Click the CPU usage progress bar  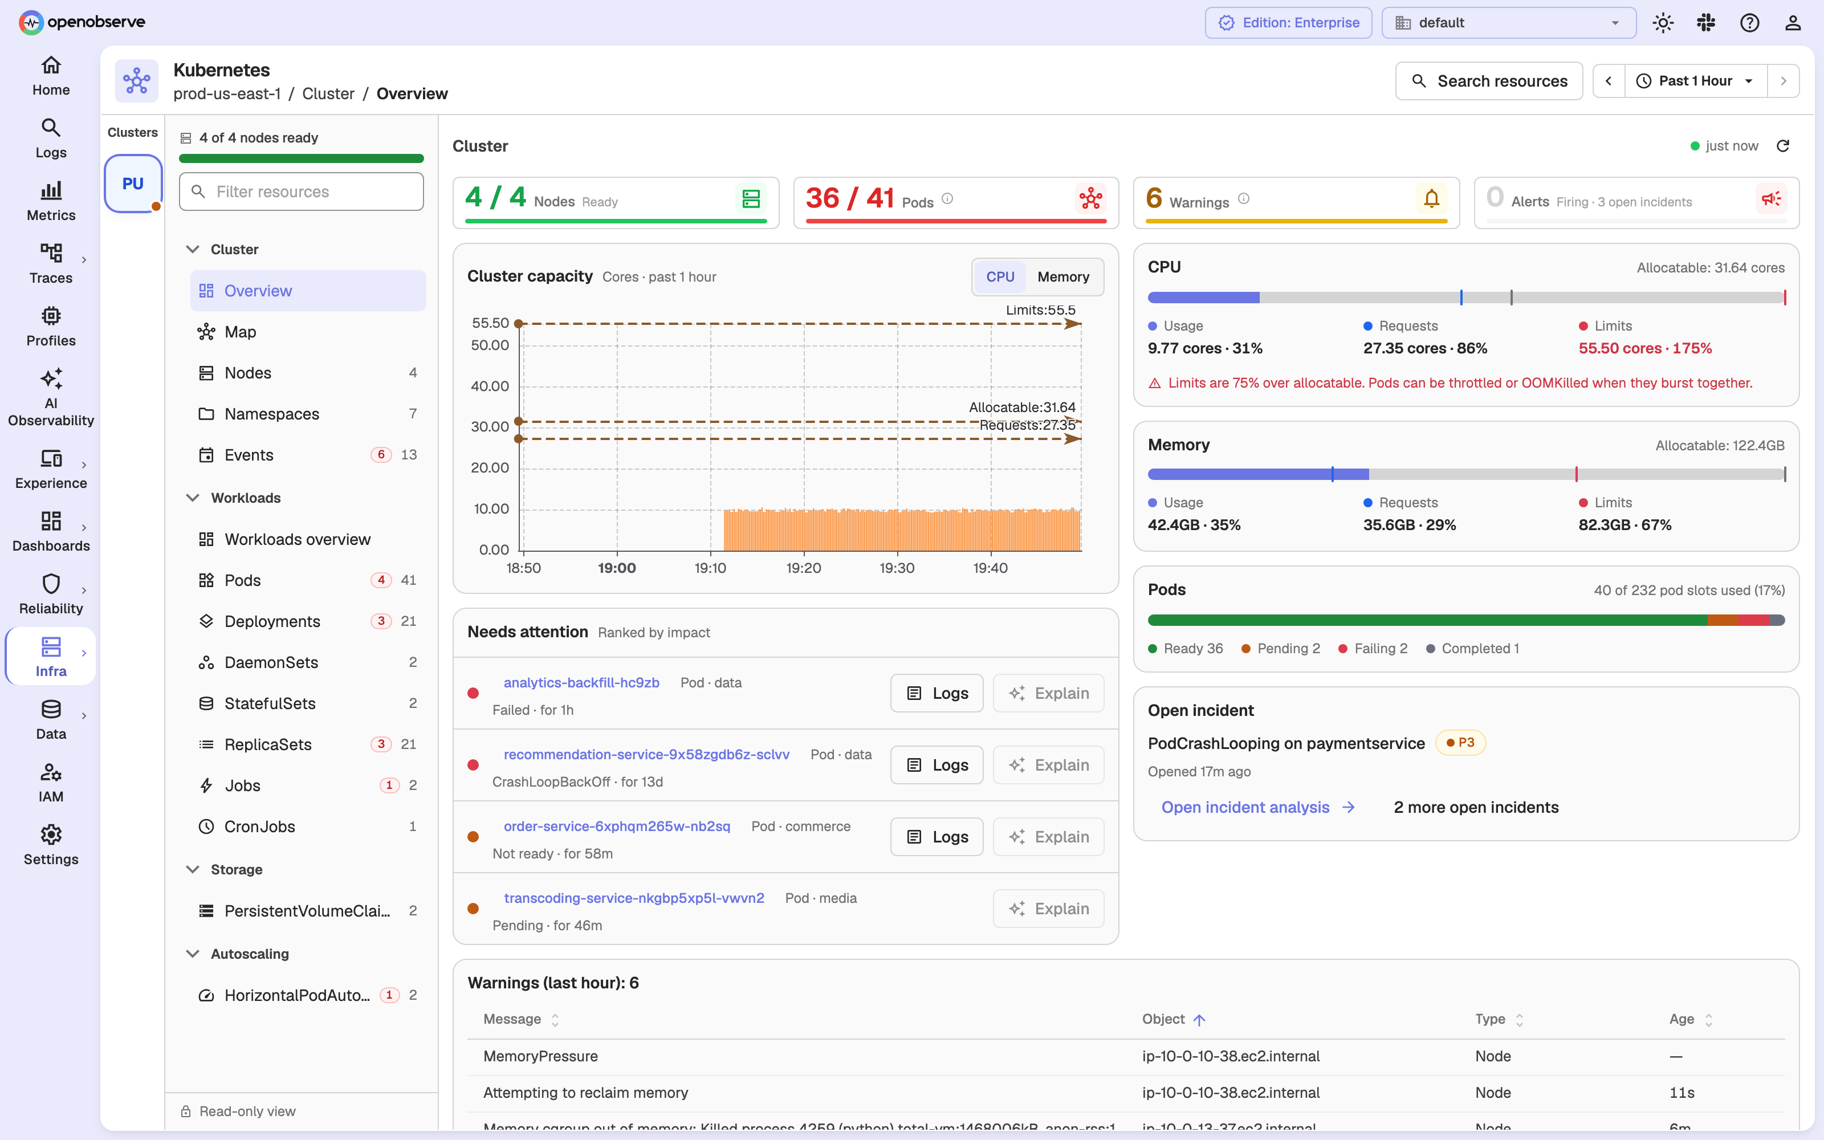click(1466, 297)
